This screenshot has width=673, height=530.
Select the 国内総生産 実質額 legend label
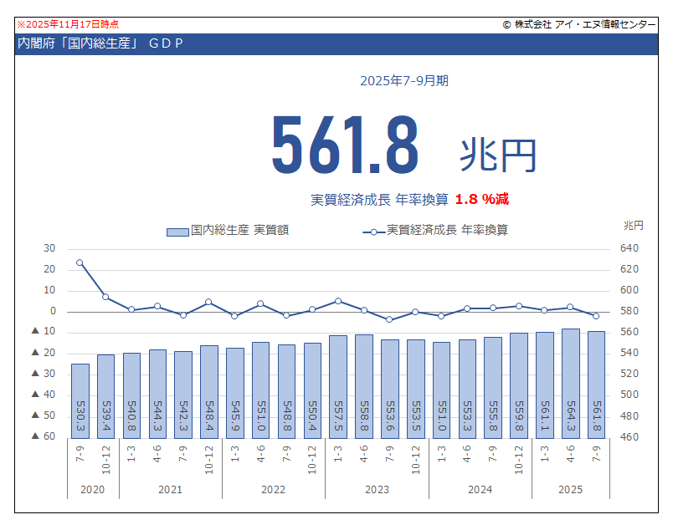tap(239, 231)
